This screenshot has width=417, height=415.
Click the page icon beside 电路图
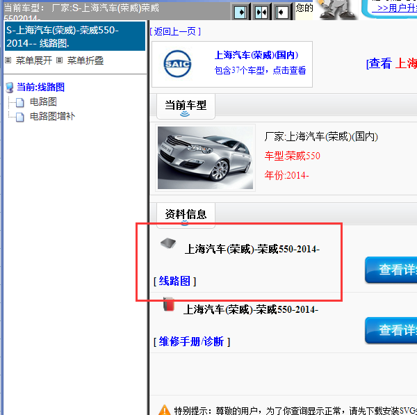tap(20, 102)
